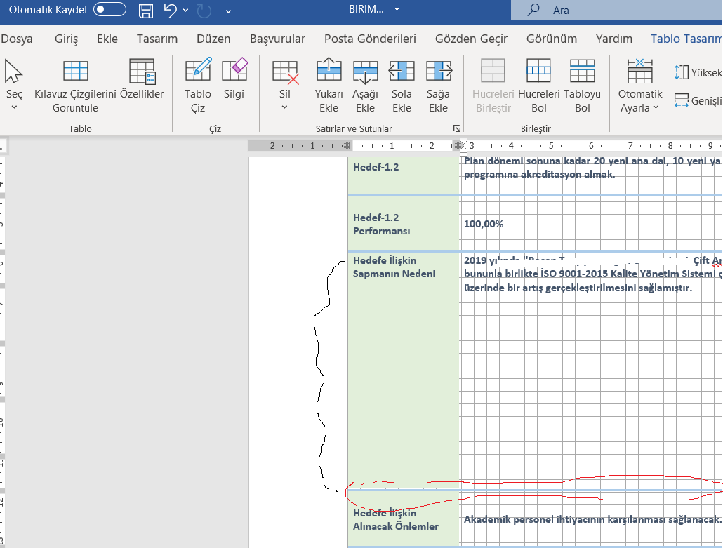Click the Seç cursor icon
The height and width of the screenshot is (548, 723).
pyautogui.click(x=13, y=71)
